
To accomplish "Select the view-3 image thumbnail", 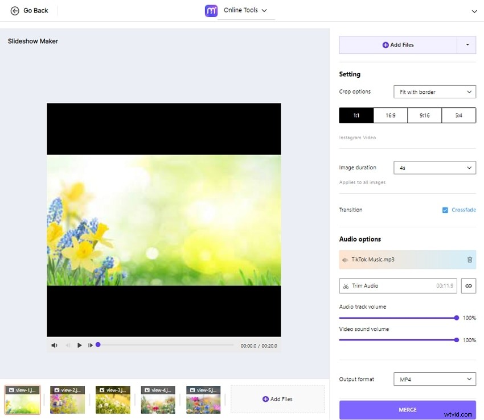I will [x=113, y=400].
